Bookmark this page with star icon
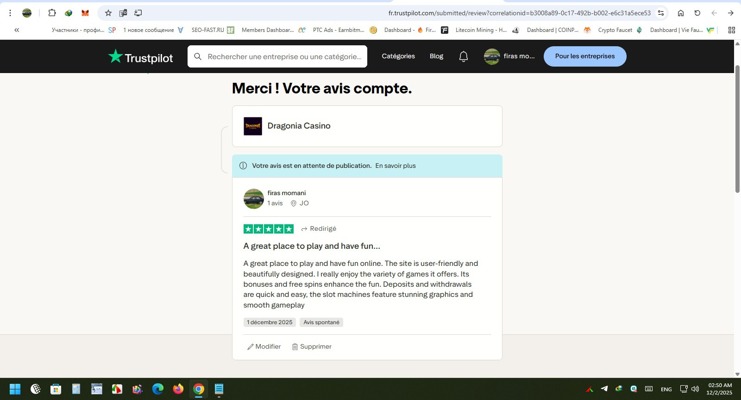This screenshot has height=400, width=741. [108, 13]
